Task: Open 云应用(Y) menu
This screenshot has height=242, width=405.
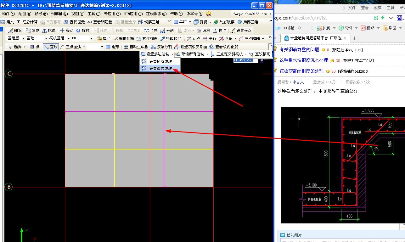Action: [x=112, y=14]
